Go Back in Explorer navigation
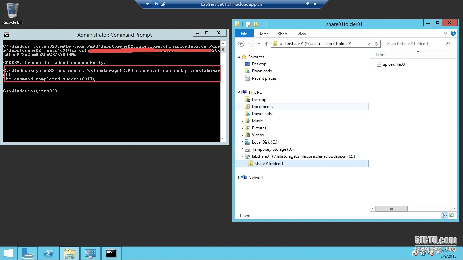The image size is (463, 260). [x=241, y=44]
